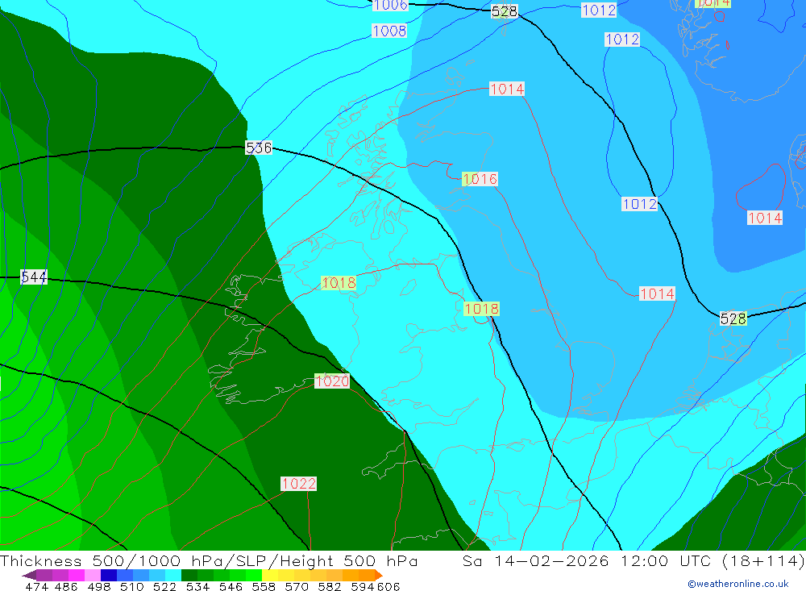
Task: Click the dark green 534 legend swatch
Action: coord(189,575)
